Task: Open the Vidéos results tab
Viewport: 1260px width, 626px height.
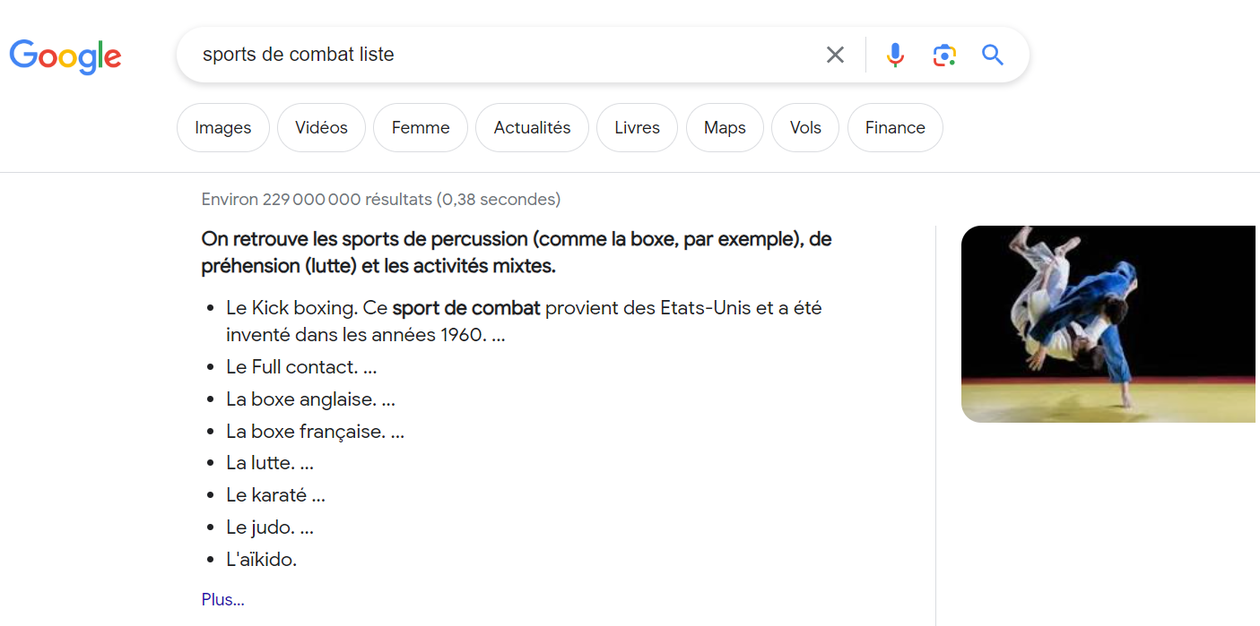Action: [x=321, y=127]
